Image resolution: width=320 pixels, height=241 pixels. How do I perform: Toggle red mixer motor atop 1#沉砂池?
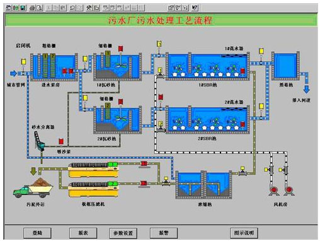pos(120,49)
